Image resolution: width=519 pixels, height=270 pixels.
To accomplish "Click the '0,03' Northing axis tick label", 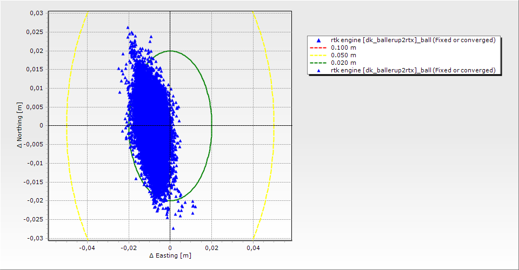I will click(x=36, y=13).
